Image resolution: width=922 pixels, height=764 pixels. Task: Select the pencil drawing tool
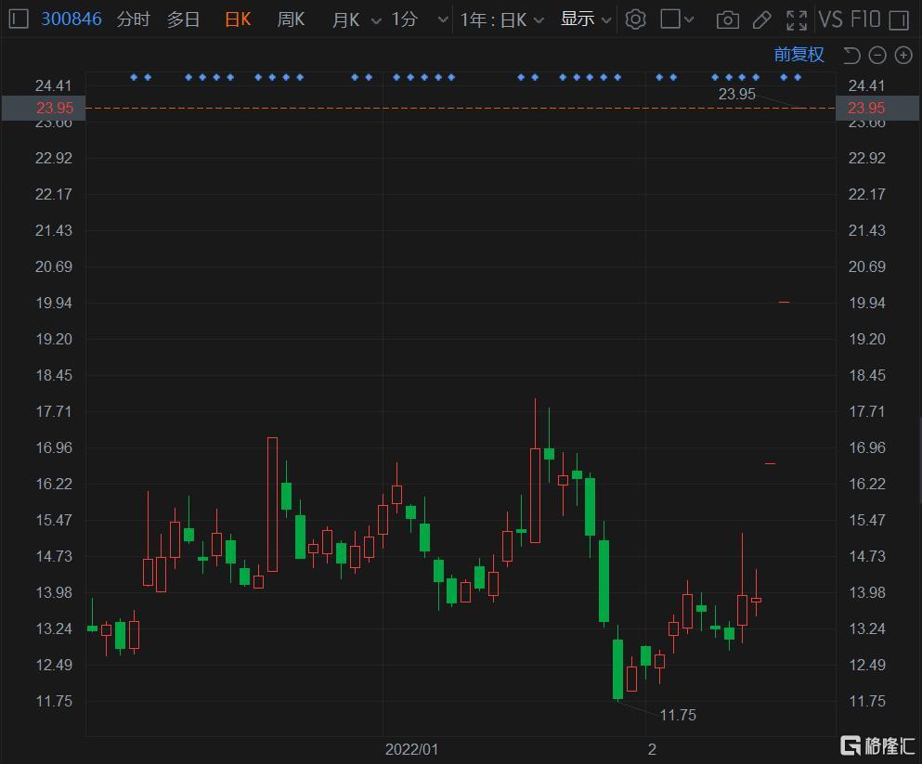[762, 20]
